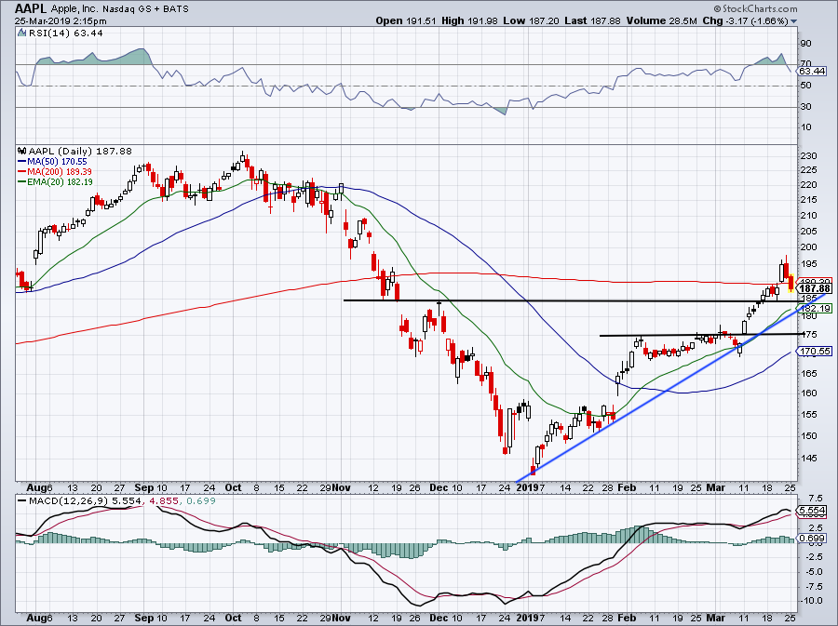Click the 145 price axis label
Screen dimensions: 838x626
809,458
